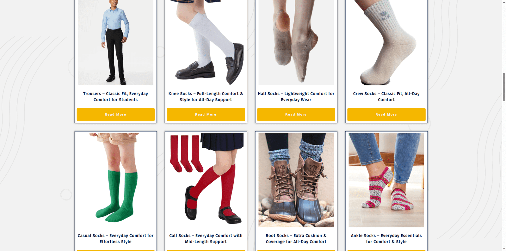Image resolution: width=506 pixels, height=251 pixels.
Task: Click the page scrollbar thumb
Action: click(504, 87)
